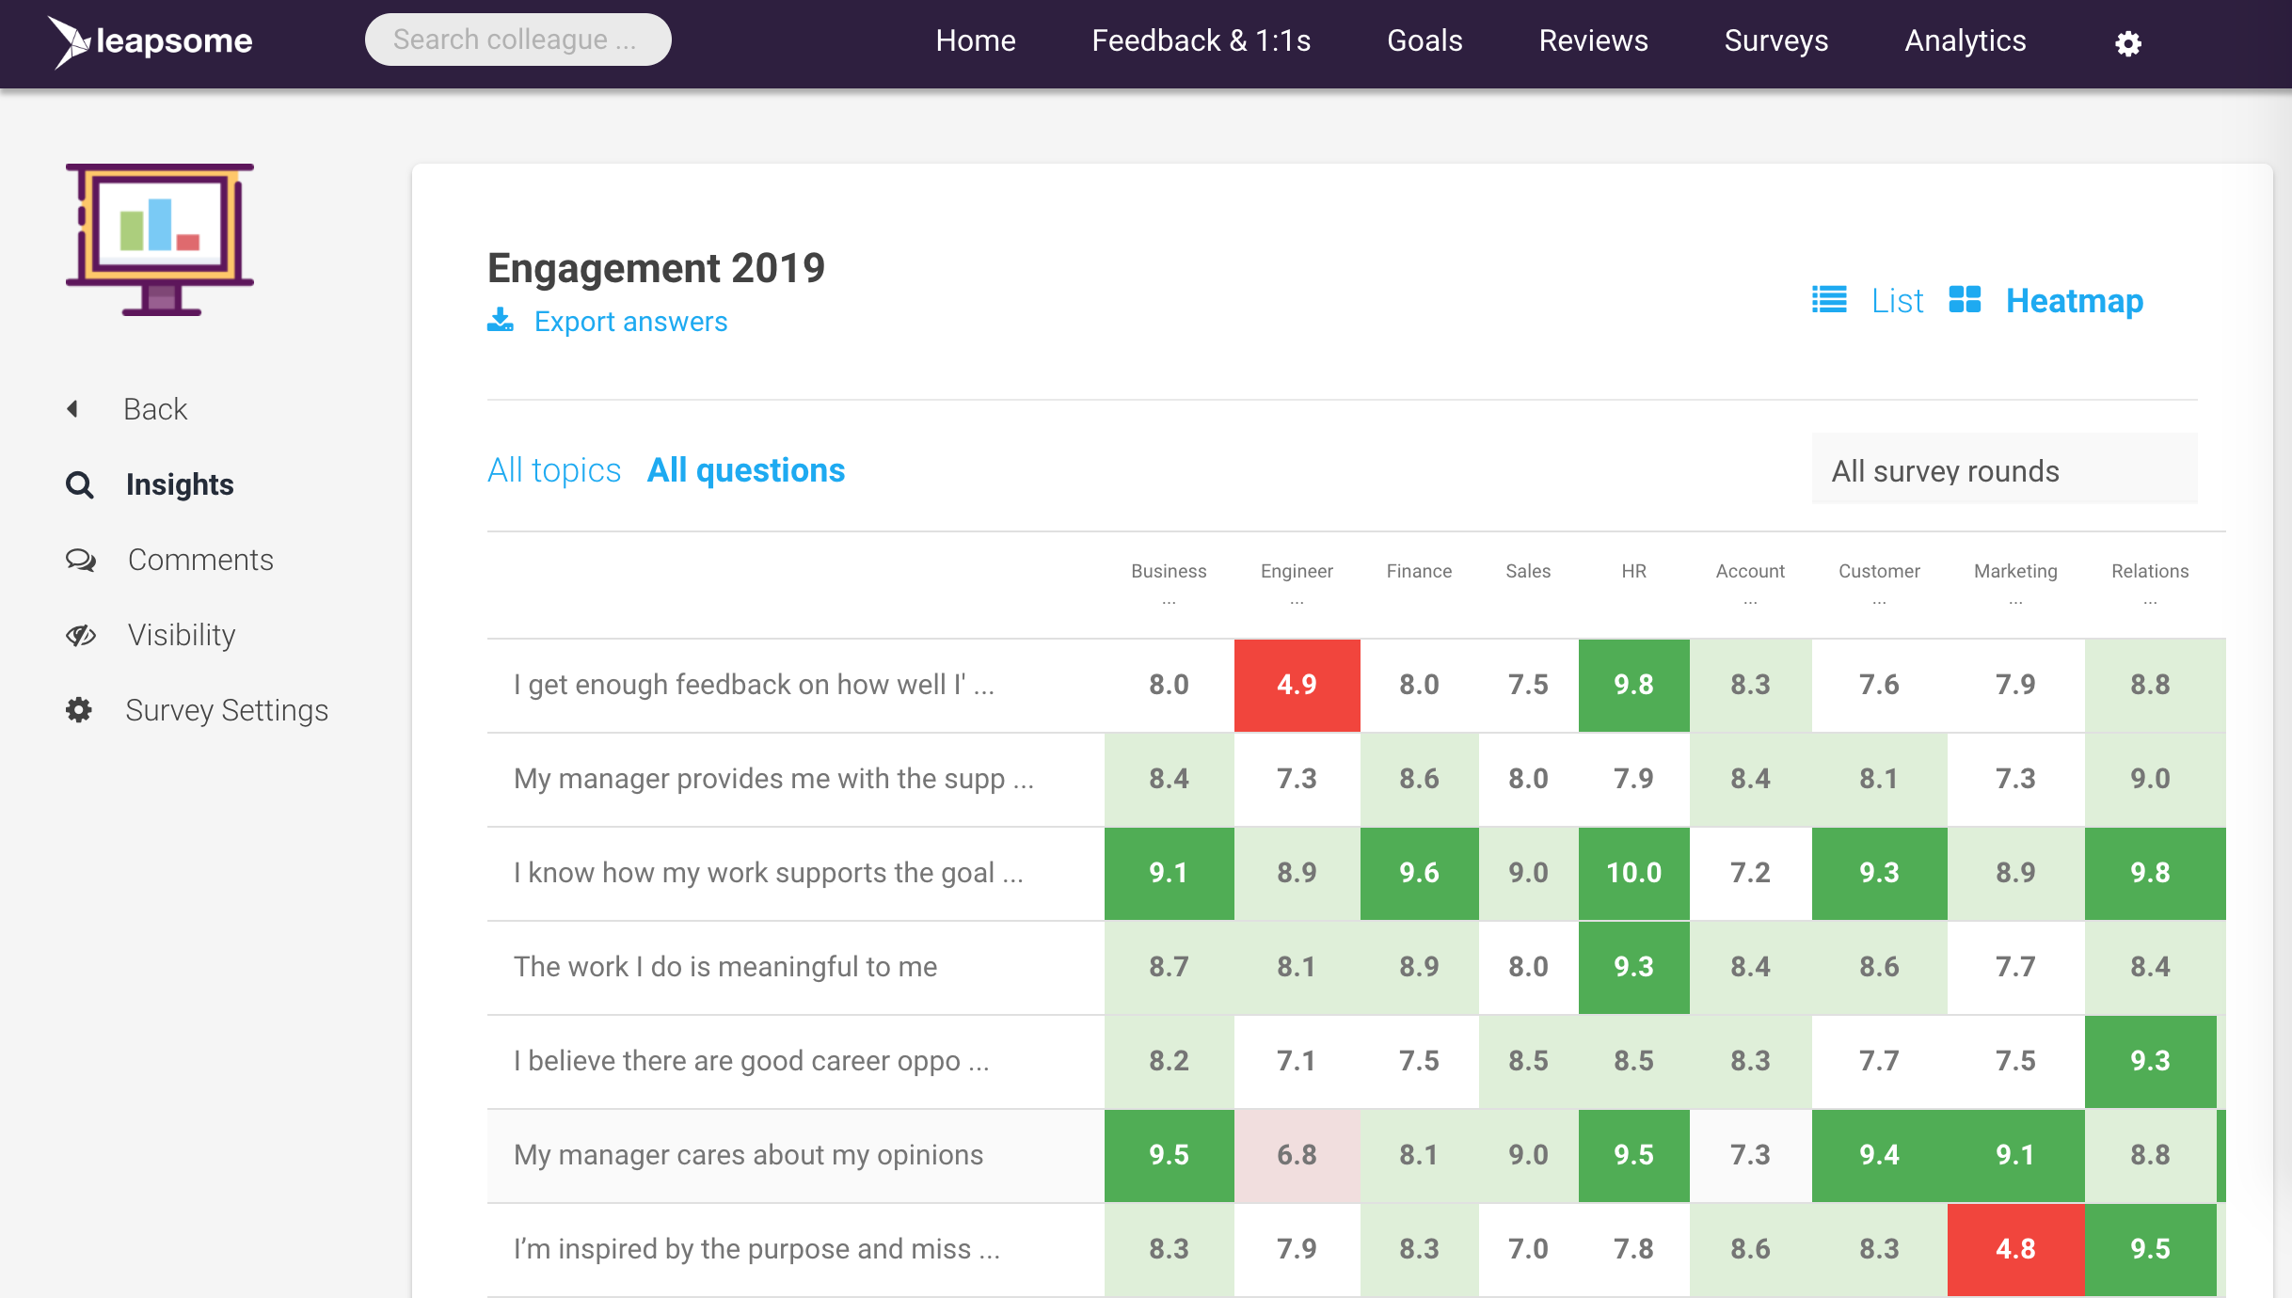Click the analytics monitor illustration
The height and width of the screenshot is (1298, 2292).
(160, 239)
